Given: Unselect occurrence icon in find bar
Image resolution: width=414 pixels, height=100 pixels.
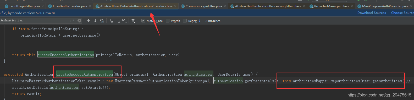Looking at the screenshot, I should pos(118,21).
